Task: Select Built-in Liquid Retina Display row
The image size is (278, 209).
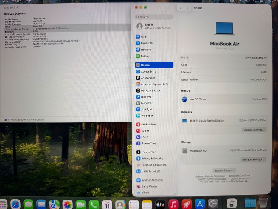Action: click(x=224, y=121)
